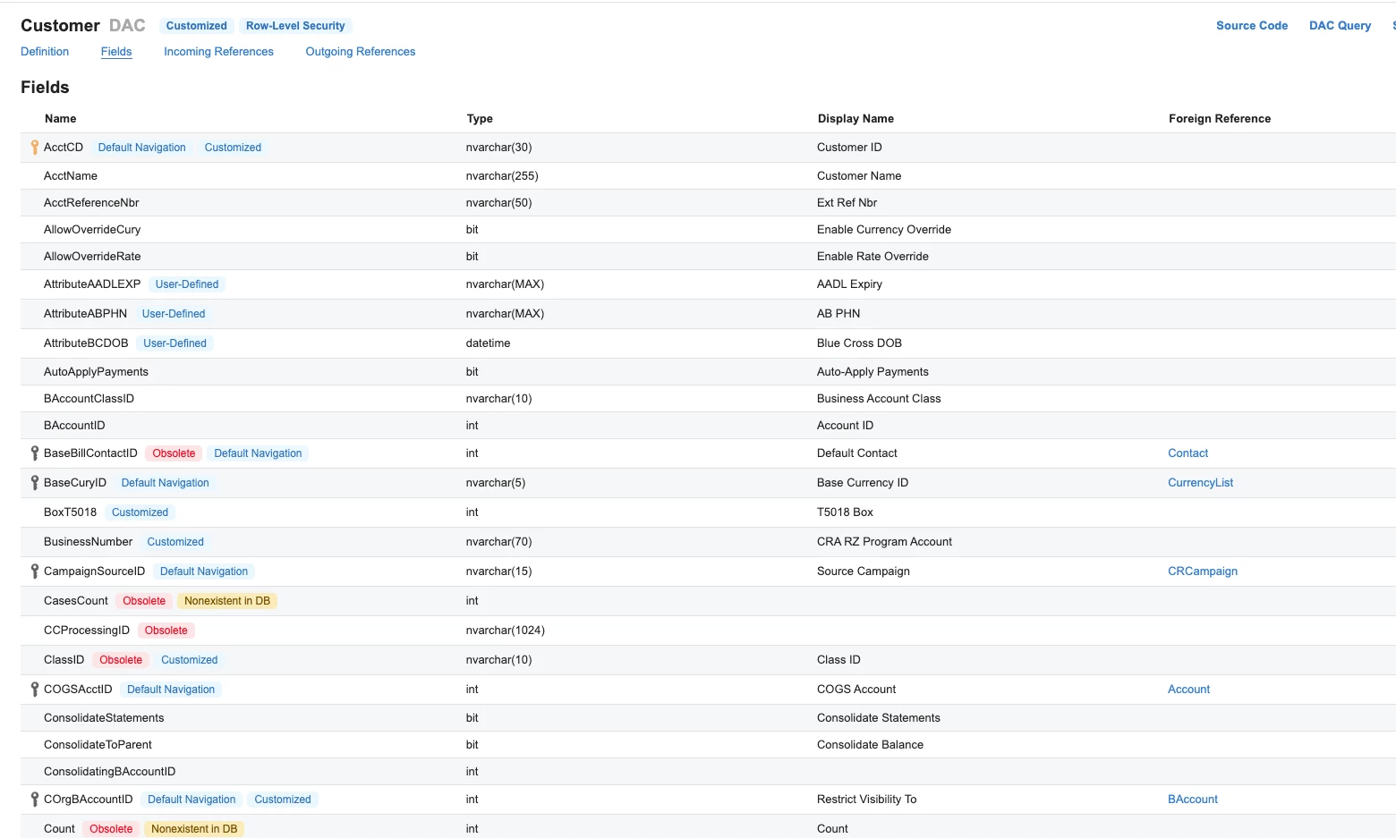Click User-Defined badge on AttributeAADLEXP row

[187, 284]
